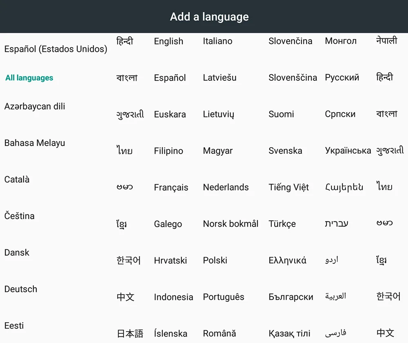Select Azərbaycan dili from list
The image size is (408, 343).
35,106
